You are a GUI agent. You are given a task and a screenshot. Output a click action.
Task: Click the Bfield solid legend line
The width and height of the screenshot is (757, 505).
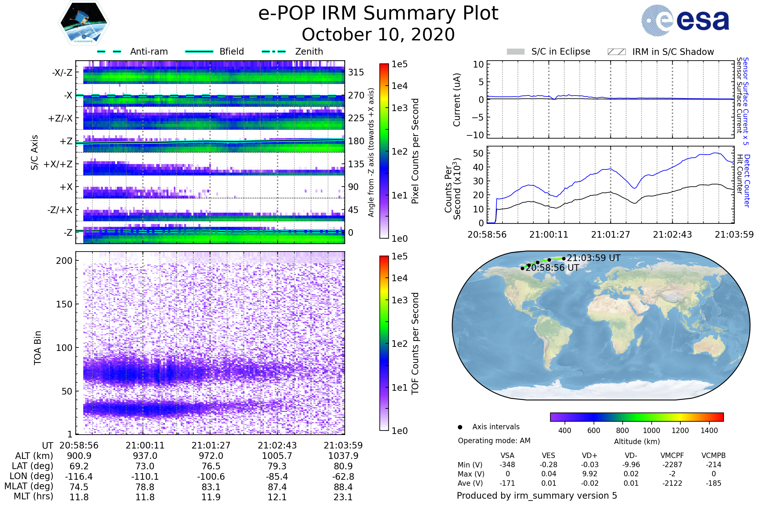tap(199, 51)
